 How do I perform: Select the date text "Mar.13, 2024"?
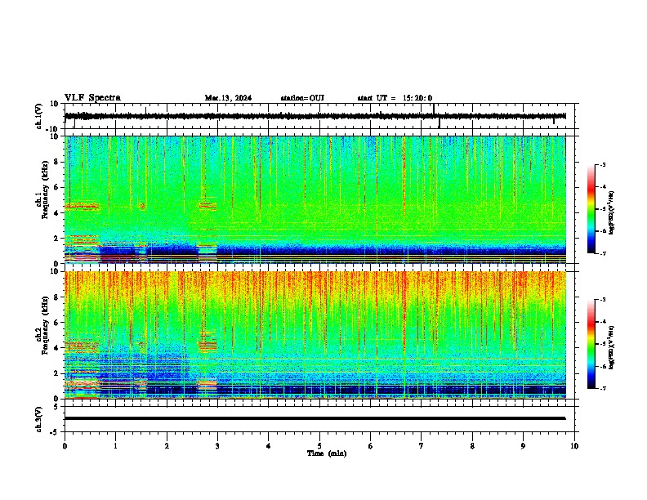coord(228,98)
